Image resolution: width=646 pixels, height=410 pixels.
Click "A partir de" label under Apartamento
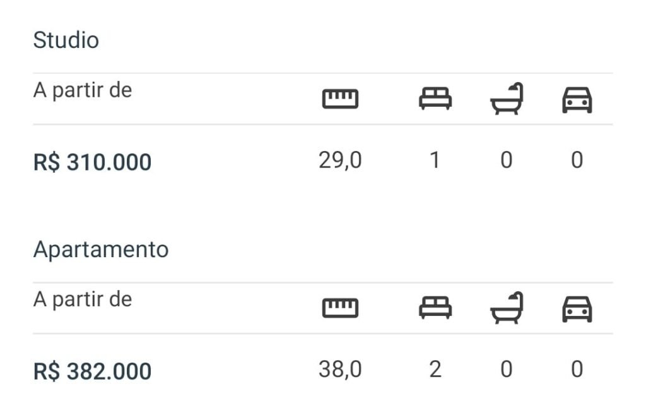83,299
